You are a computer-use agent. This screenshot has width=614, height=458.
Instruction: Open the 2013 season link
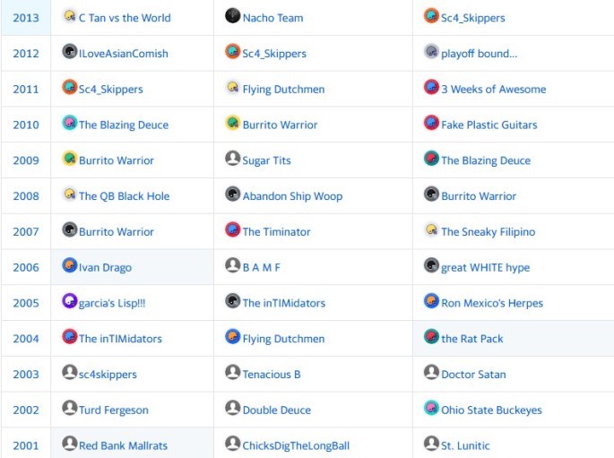(x=26, y=18)
